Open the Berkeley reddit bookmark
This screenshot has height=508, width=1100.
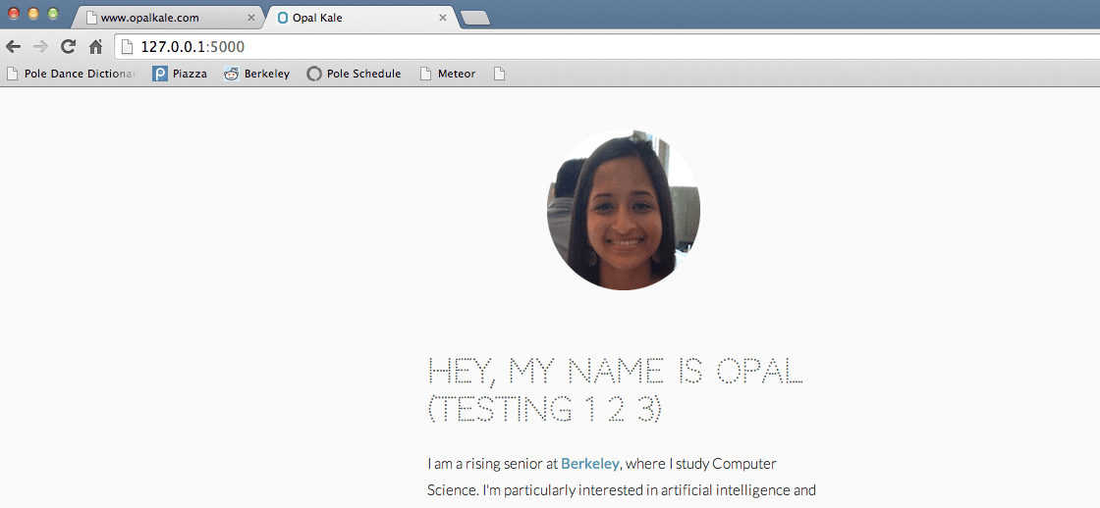[x=256, y=74]
